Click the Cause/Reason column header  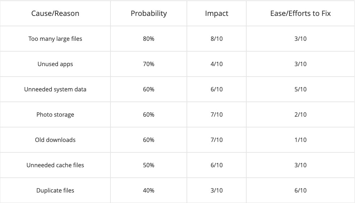[55, 13]
